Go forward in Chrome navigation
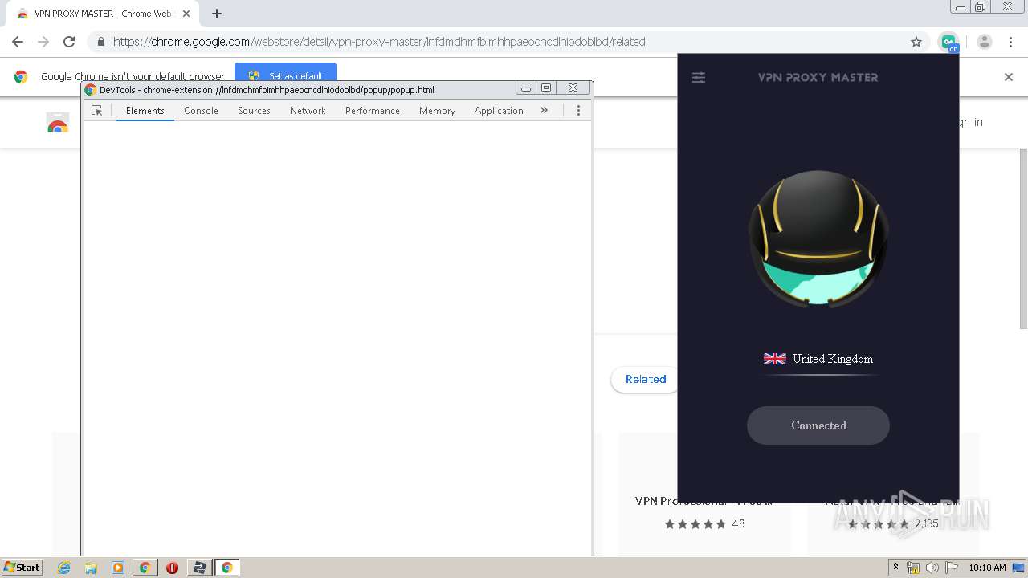The height and width of the screenshot is (578, 1028). point(43,42)
